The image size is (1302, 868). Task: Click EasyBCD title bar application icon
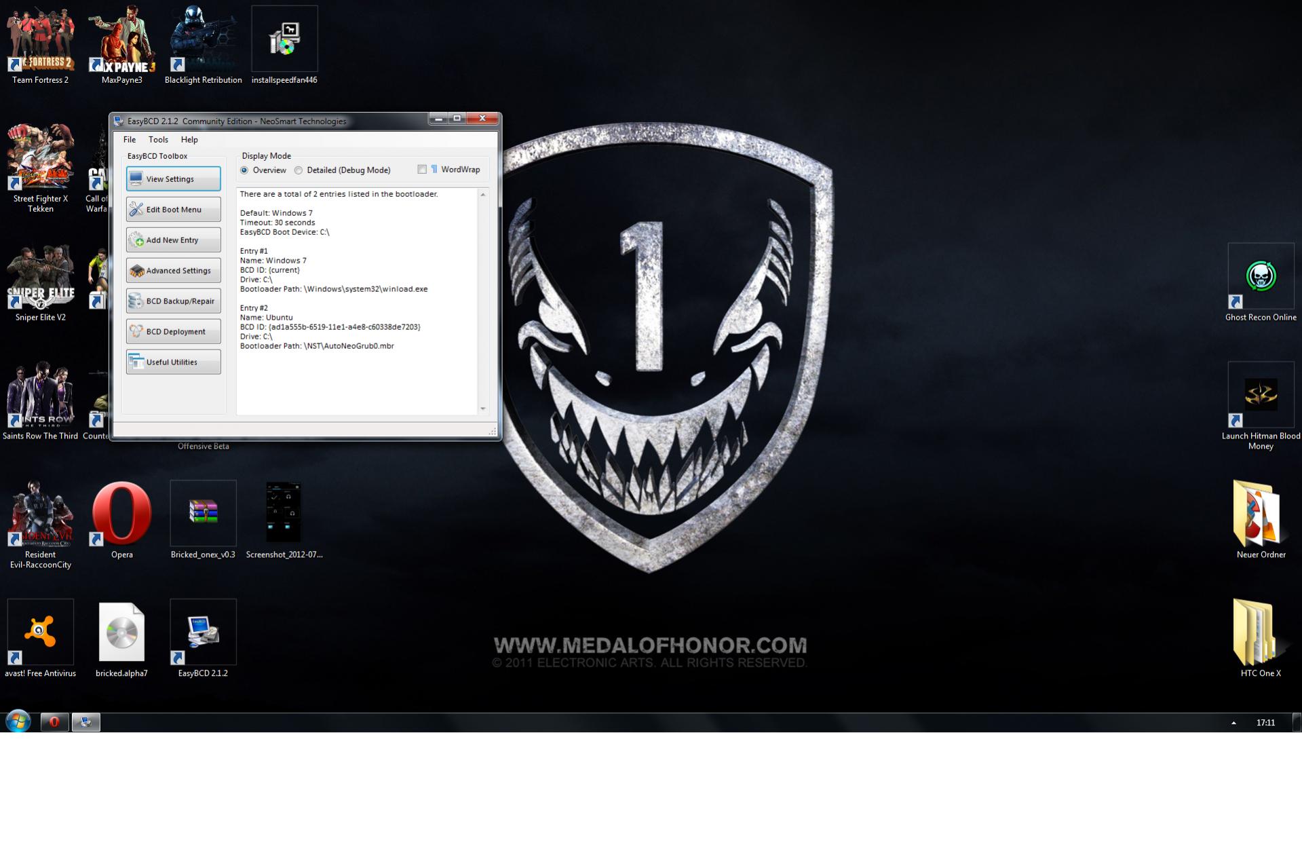coord(119,121)
